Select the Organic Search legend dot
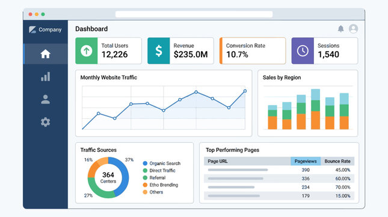 point(145,163)
